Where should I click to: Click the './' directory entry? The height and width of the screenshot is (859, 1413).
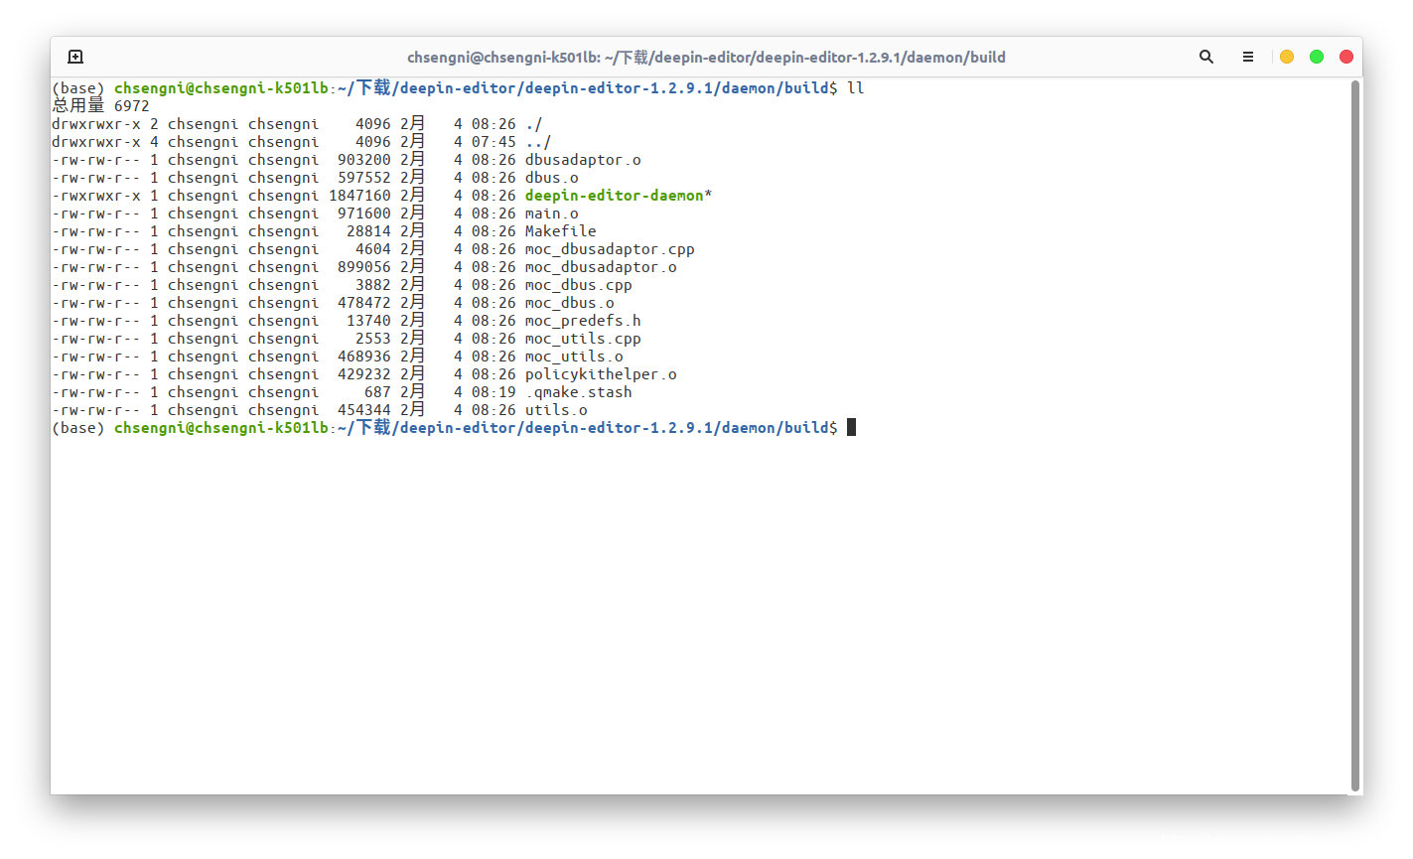[534, 124]
